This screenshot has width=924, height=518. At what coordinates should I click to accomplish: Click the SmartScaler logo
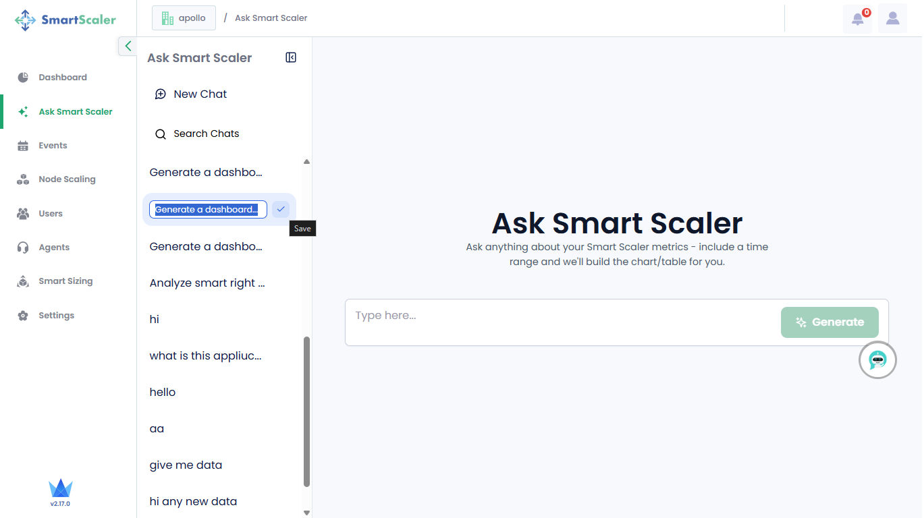[65, 20]
